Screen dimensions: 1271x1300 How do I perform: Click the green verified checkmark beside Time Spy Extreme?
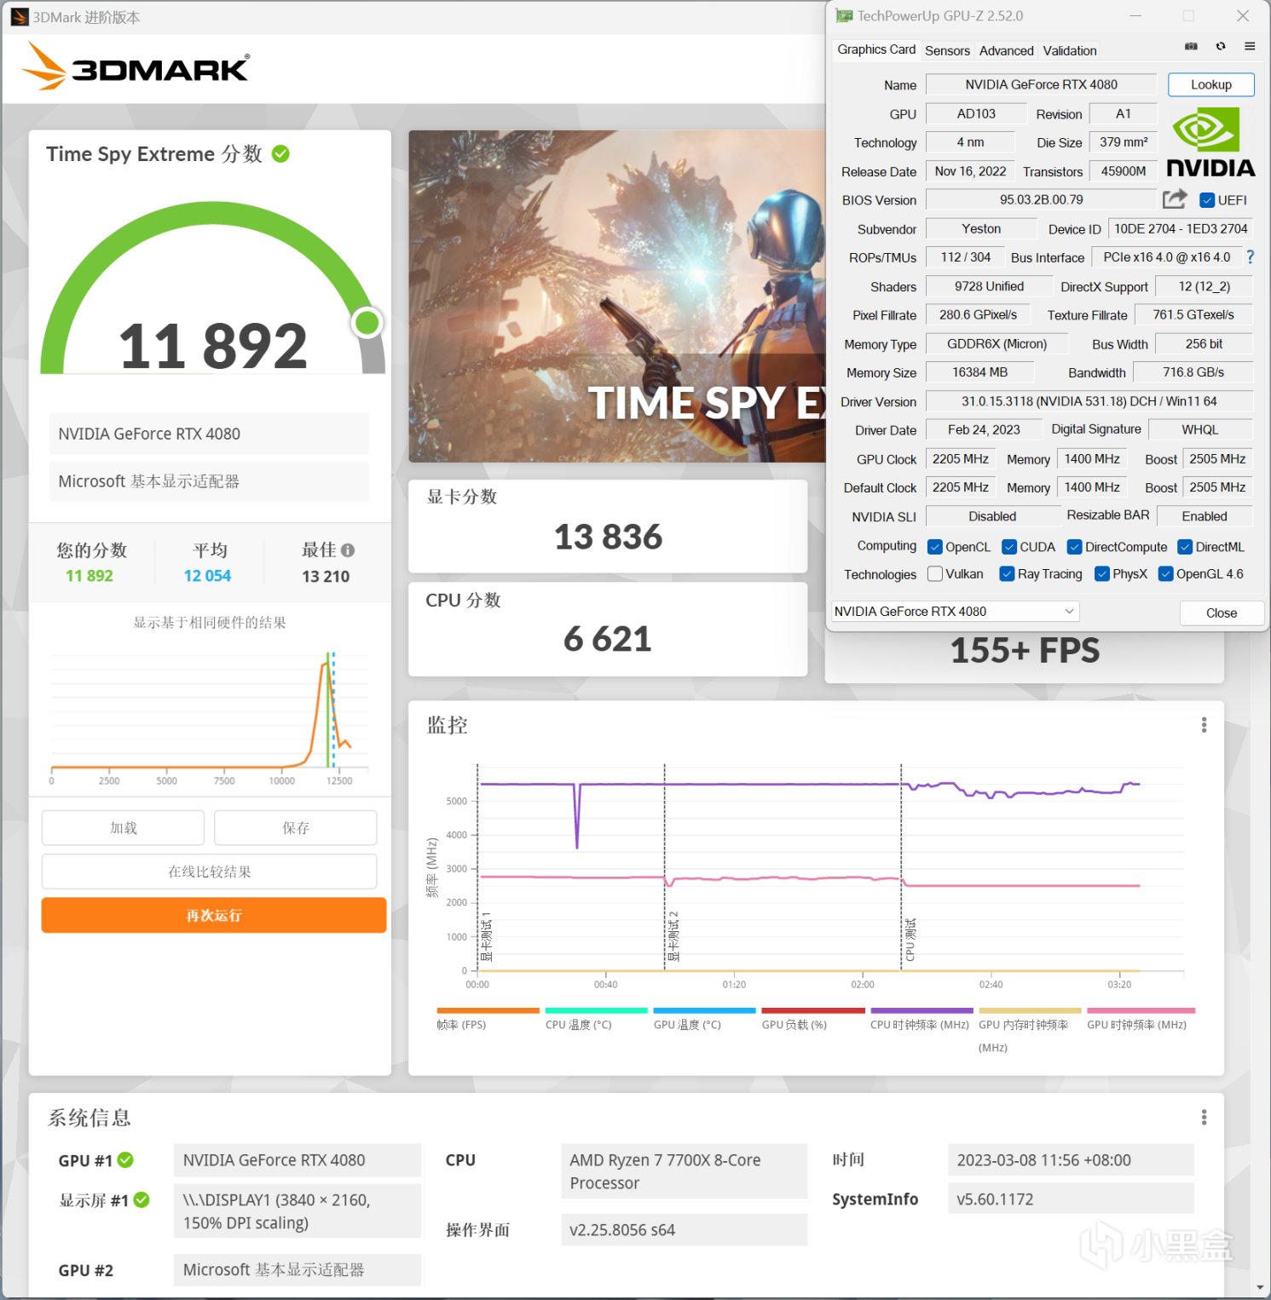pyautogui.click(x=280, y=154)
